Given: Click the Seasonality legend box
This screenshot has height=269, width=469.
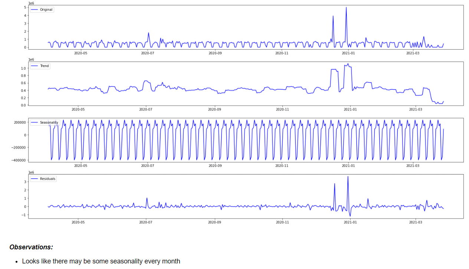Looking at the screenshot, I should 44,122.
